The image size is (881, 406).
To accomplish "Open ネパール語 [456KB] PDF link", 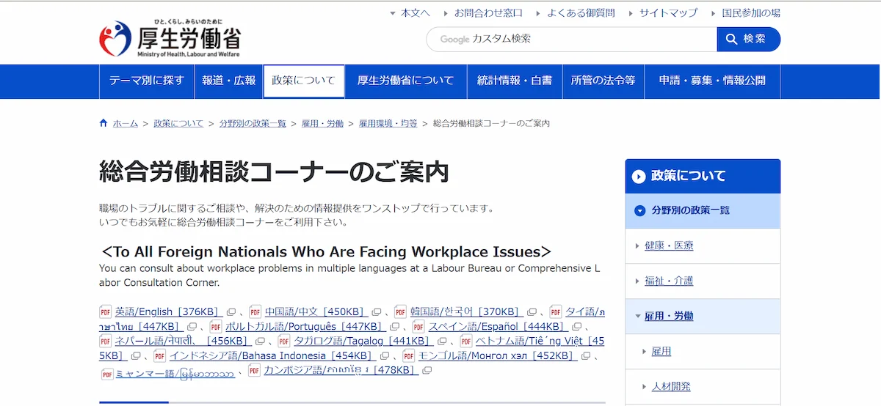I will (x=183, y=342).
